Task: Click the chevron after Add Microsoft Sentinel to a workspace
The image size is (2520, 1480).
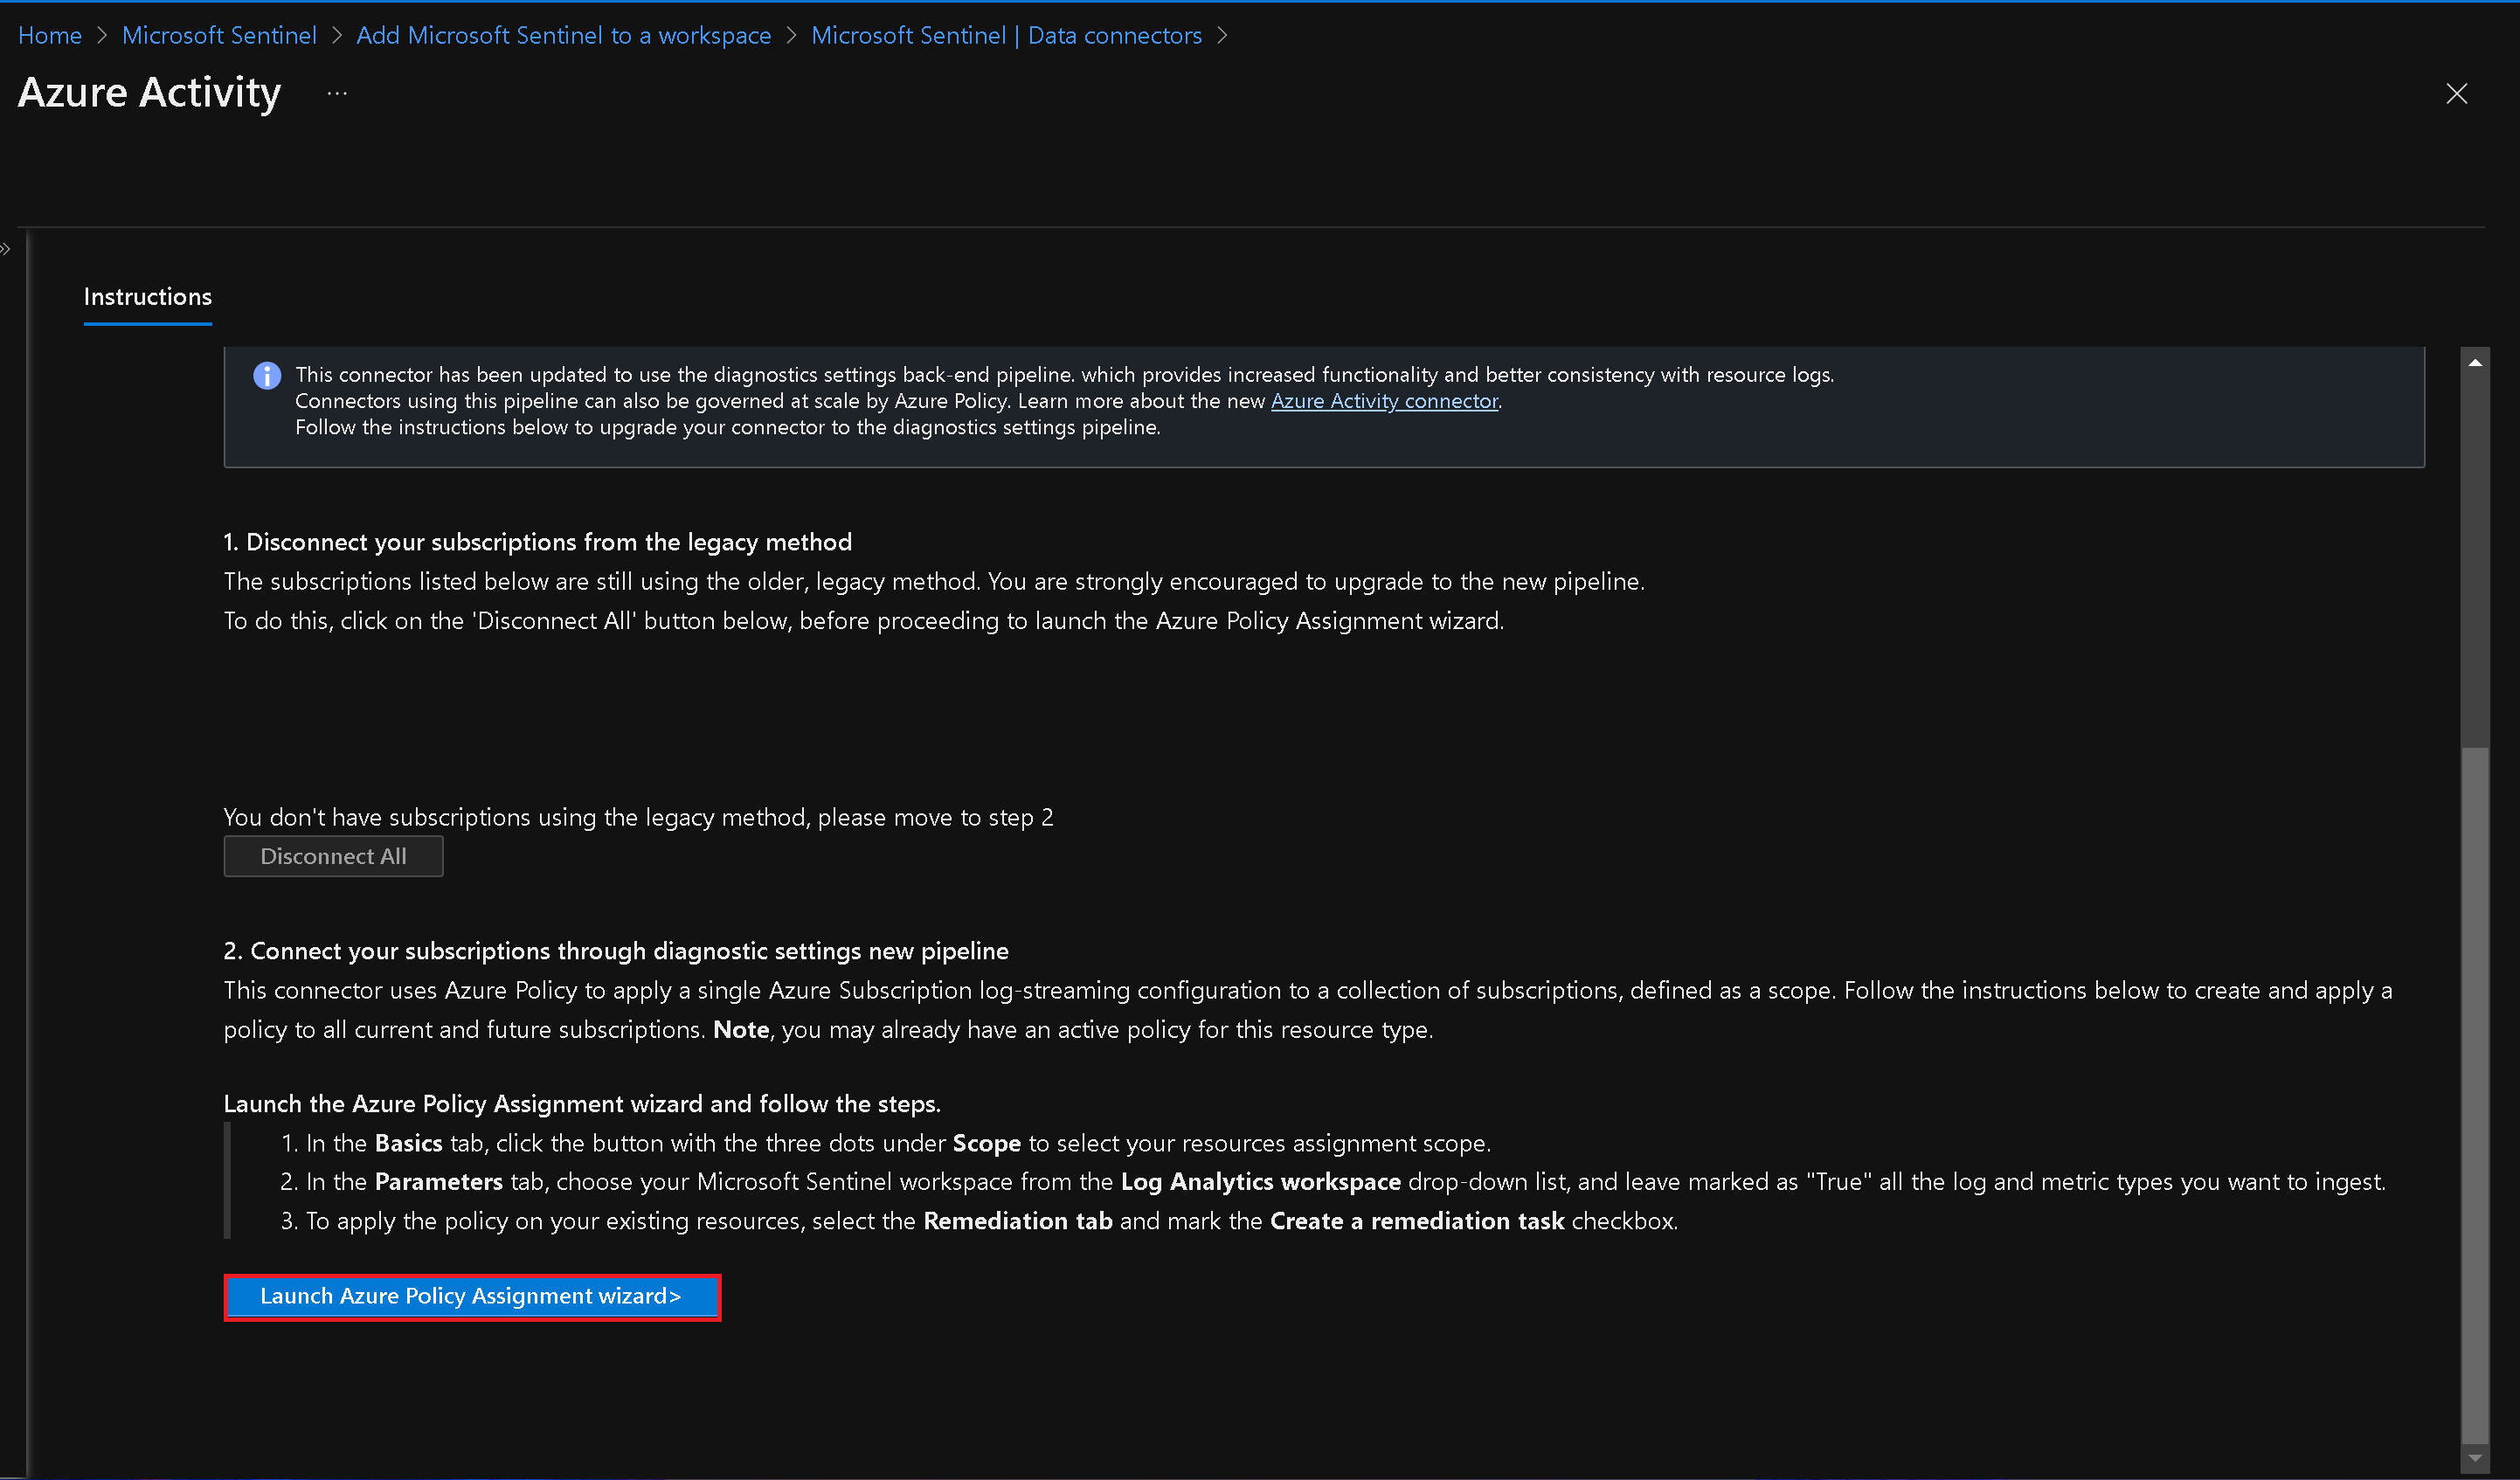Action: coord(790,35)
